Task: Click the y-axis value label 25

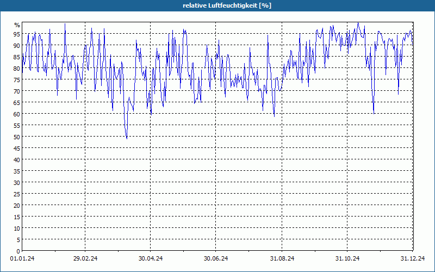Action: tap(17, 194)
